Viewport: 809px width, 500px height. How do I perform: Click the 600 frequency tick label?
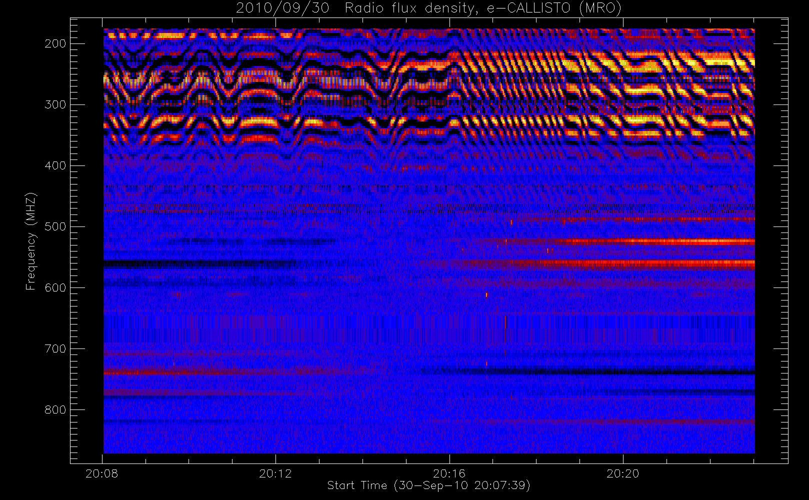pos(55,287)
